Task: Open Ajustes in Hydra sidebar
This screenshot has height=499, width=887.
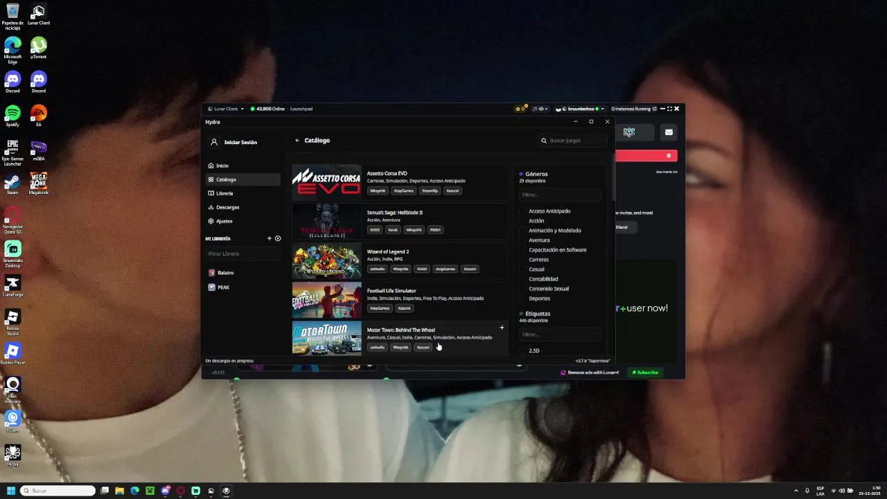Action: point(243,221)
